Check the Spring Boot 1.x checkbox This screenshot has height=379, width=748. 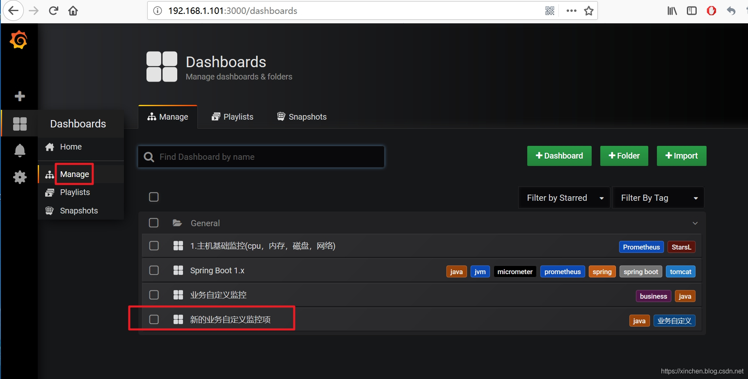[154, 270]
